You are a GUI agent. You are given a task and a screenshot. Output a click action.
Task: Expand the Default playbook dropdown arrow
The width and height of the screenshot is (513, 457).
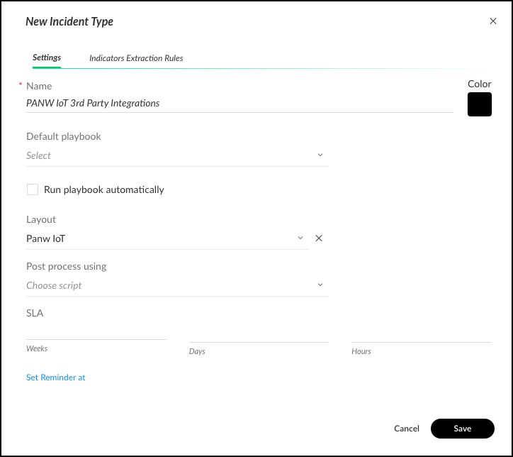tap(320, 155)
